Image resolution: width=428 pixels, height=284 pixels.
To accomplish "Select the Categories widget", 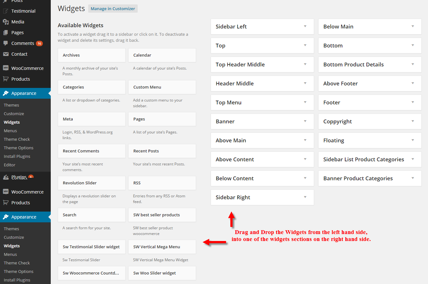I will 92,87.
